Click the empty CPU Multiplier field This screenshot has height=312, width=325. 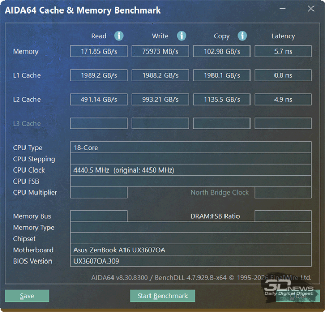point(98,192)
